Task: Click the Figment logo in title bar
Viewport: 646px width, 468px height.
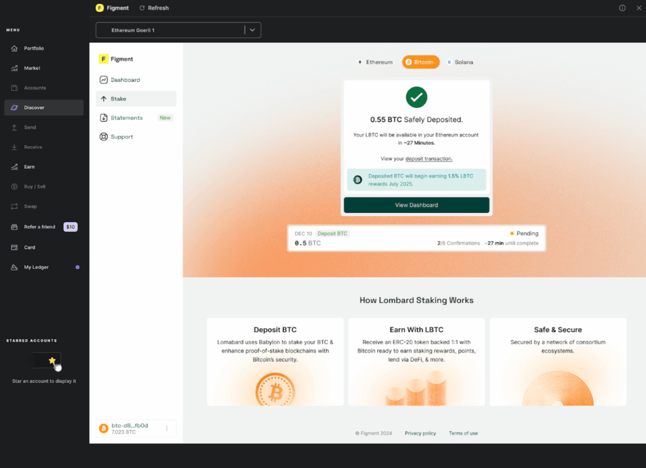Action: [100, 8]
